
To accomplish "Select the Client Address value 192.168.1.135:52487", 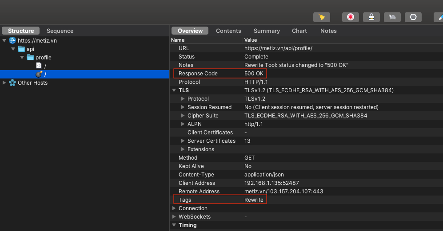I will tap(271, 183).
